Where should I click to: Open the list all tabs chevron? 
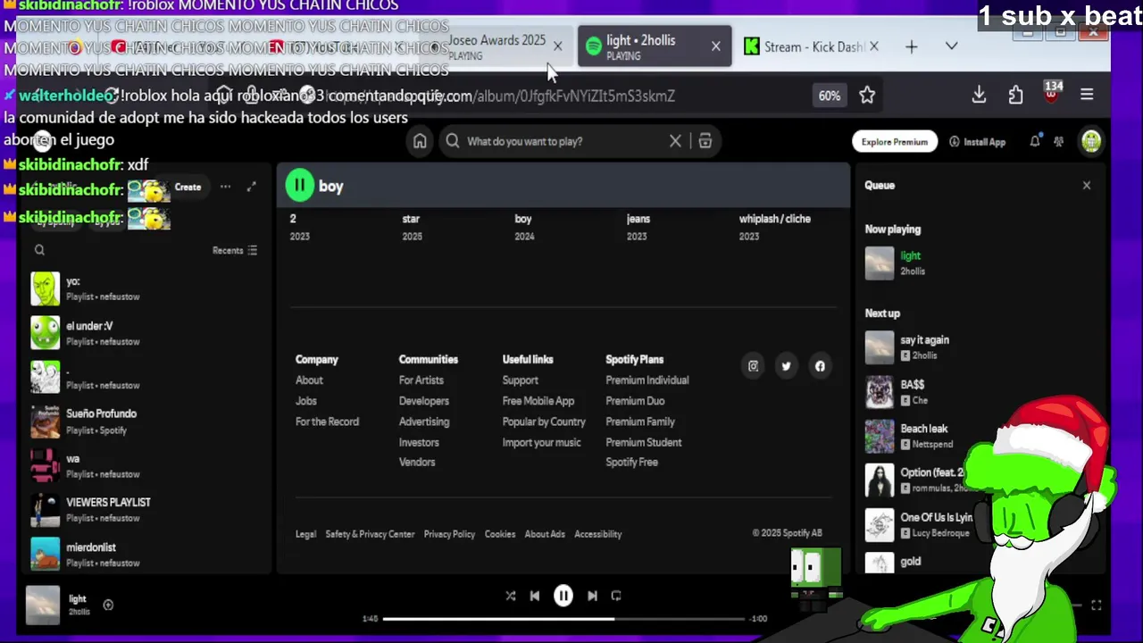pyautogui.click(x=951, y=46)
